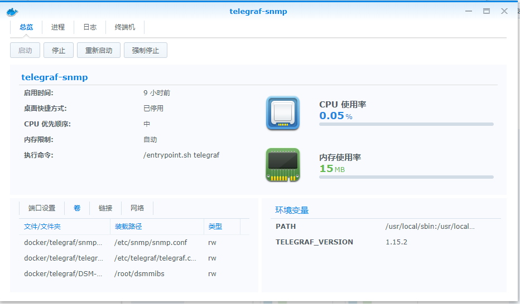Viewport: 520px width, 304px height.
Task: Click the 启动 button
Action: tap(25, 50)
